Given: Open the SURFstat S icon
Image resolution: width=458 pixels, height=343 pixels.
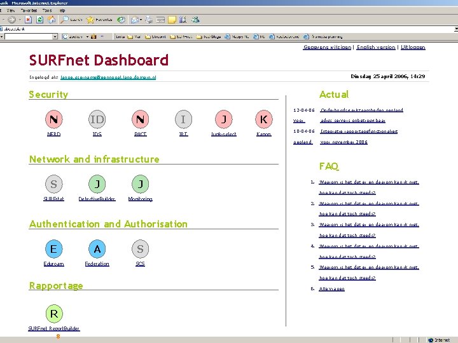Looking at the screenshot, I should point(53,184).
